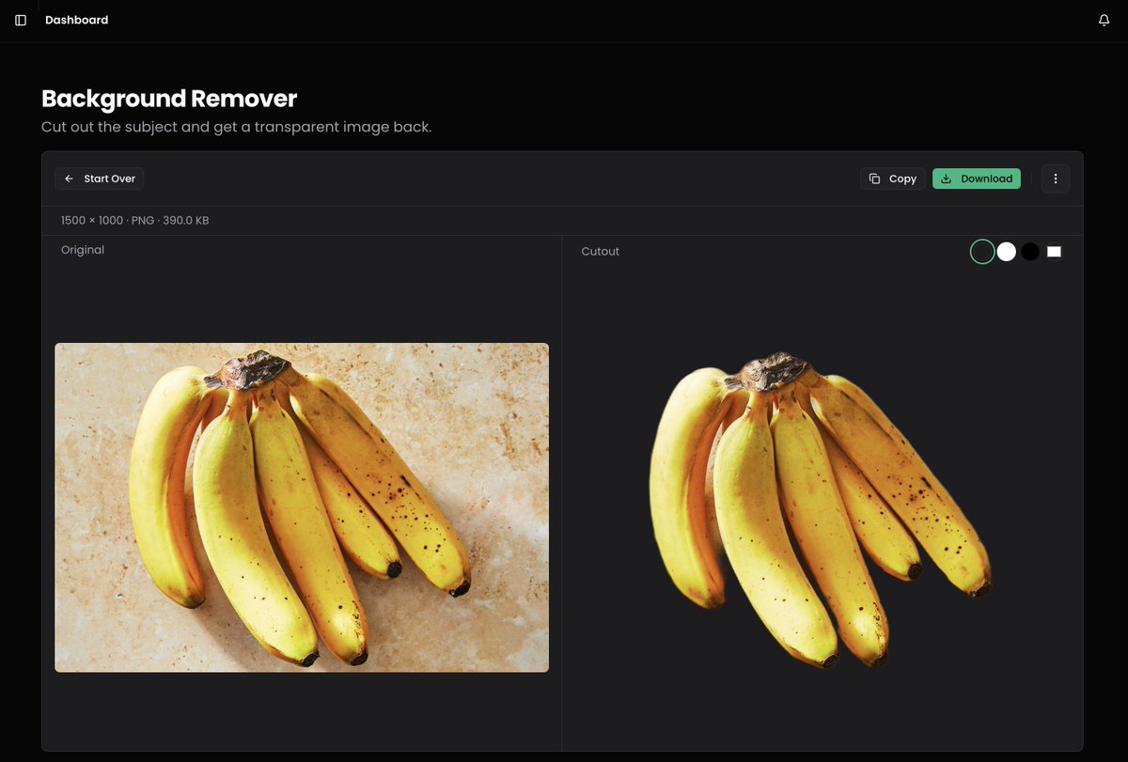Click the 'Cutout' panel label

click(600, 252)
